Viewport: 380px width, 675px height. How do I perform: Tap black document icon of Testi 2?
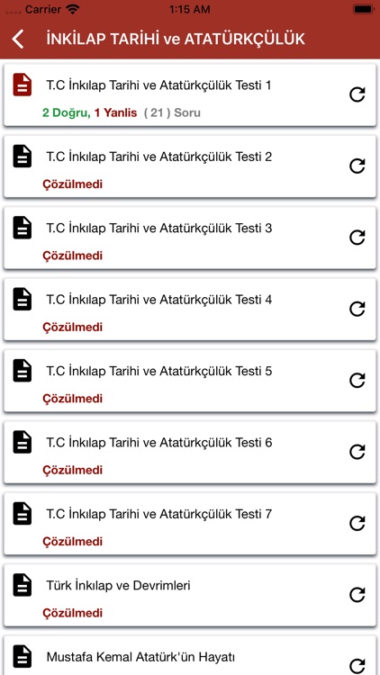pos(23,156)
